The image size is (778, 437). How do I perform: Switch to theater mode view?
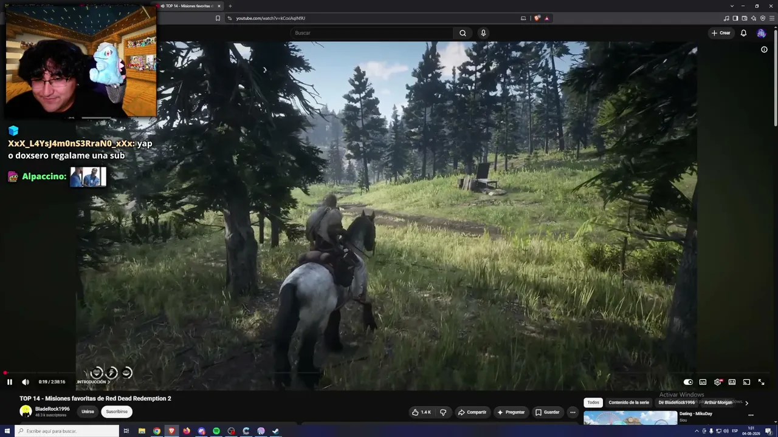point(732,382)
